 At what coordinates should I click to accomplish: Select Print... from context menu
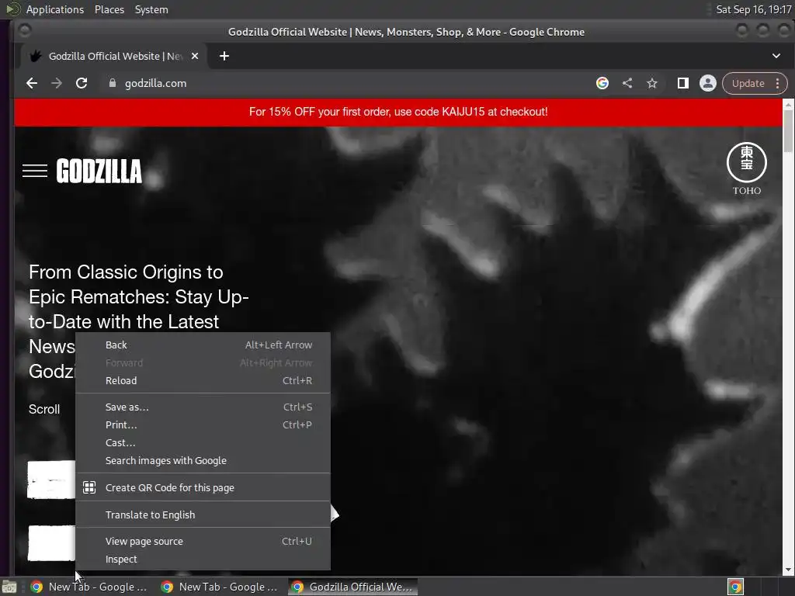(203, 424)
